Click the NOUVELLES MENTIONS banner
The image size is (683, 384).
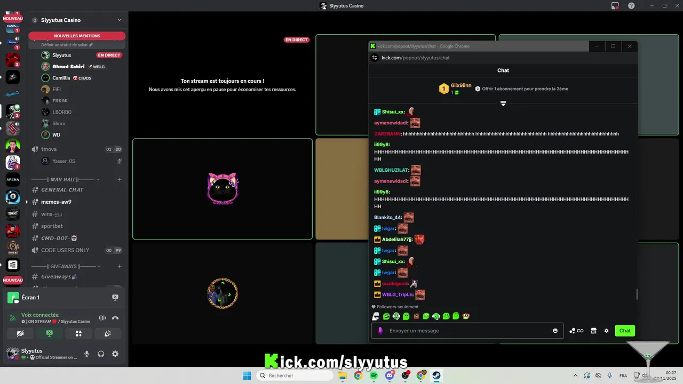77,36
